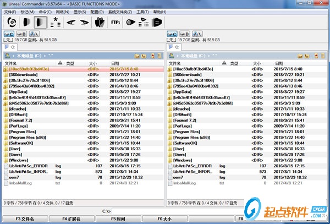Switch to brief view mode toolbar icon
The width and height of the screenshot is (330, 224).
coord(26,22)
